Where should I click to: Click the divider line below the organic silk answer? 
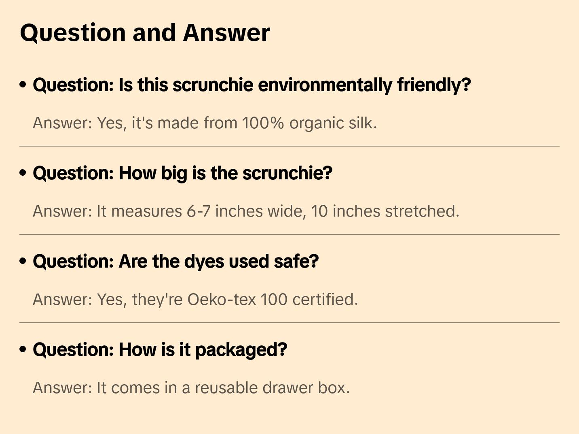tap(289, 146)
